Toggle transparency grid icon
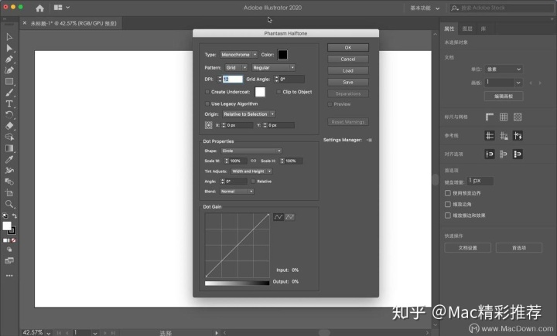The image size is (557, 336). click(518, 117)
